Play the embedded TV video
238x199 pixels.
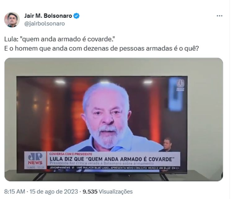pos(114,119)
